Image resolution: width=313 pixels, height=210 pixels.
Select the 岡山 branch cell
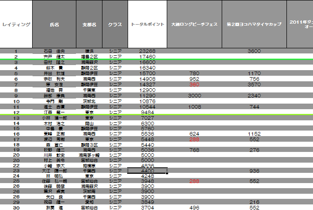89,124
